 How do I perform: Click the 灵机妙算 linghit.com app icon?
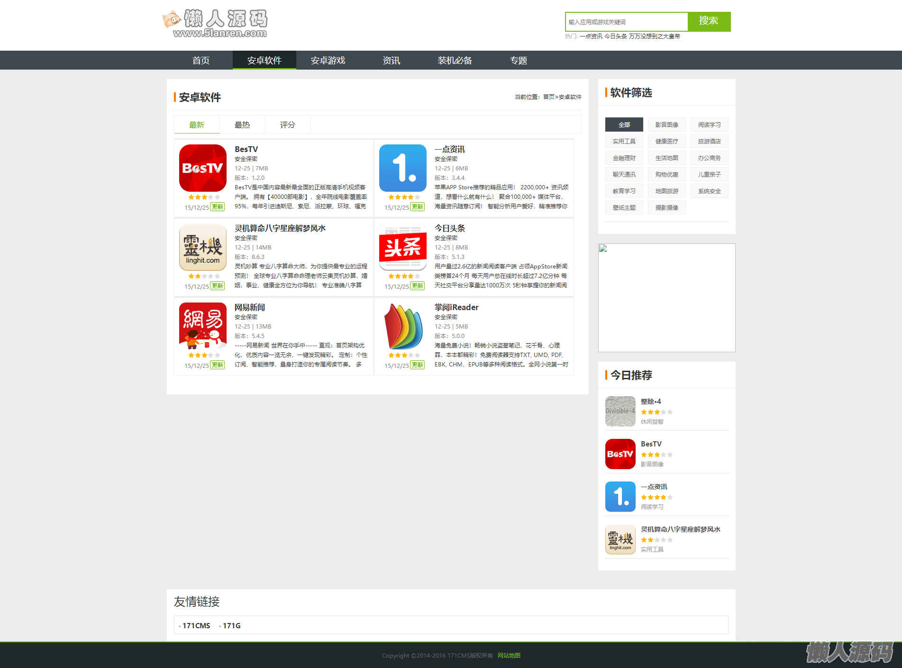point(203,247)
